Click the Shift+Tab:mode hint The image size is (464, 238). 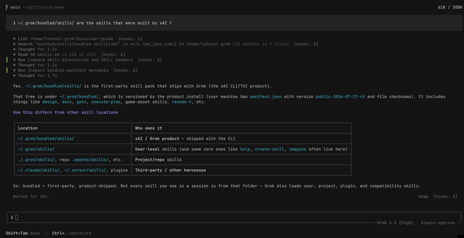click(23, 233)
